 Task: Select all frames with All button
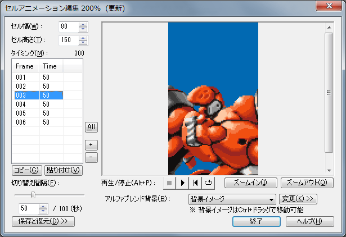click(91, 127)
